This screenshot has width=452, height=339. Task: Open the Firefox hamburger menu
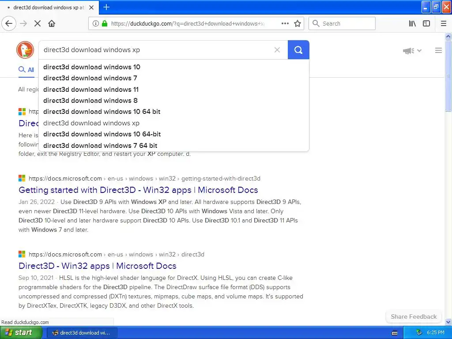444,23
